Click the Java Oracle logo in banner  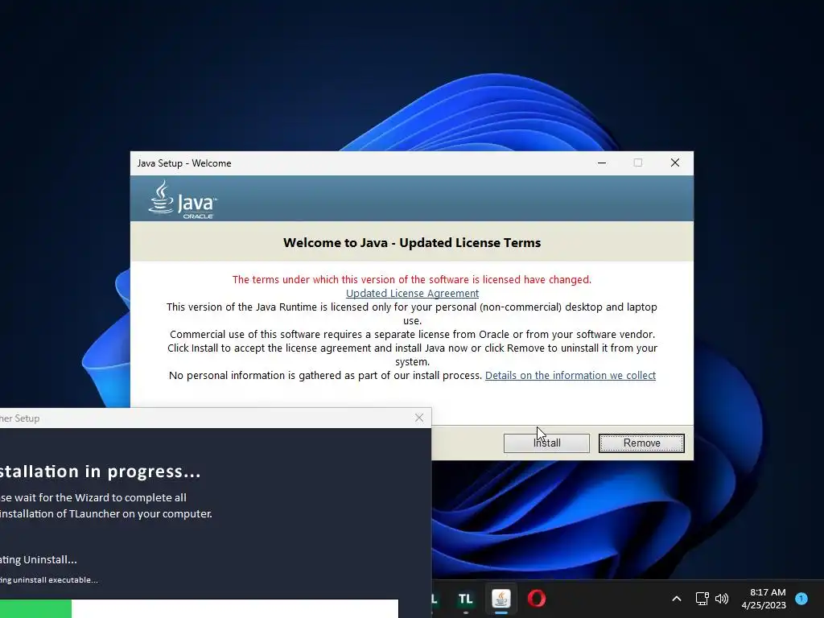[x=183, y=200]
